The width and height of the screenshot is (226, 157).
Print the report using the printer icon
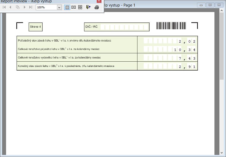[x=97, y=7]
